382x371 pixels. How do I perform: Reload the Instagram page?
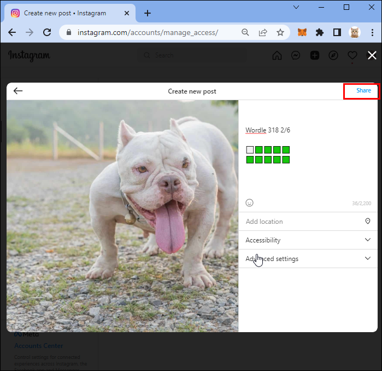(47, 32)
